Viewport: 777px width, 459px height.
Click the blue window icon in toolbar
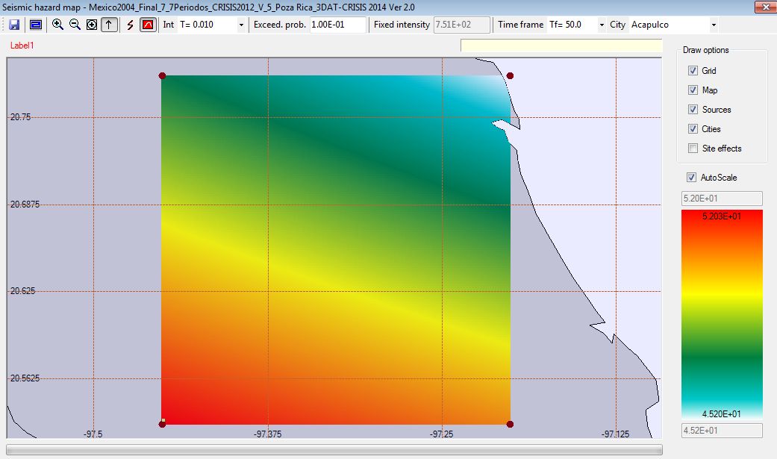tap(36, 25)
